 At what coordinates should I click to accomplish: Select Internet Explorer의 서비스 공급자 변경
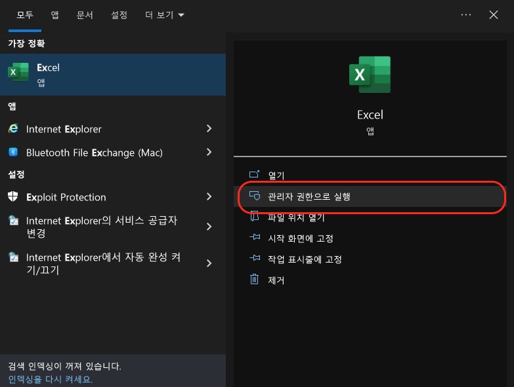[x=102, y=227]
